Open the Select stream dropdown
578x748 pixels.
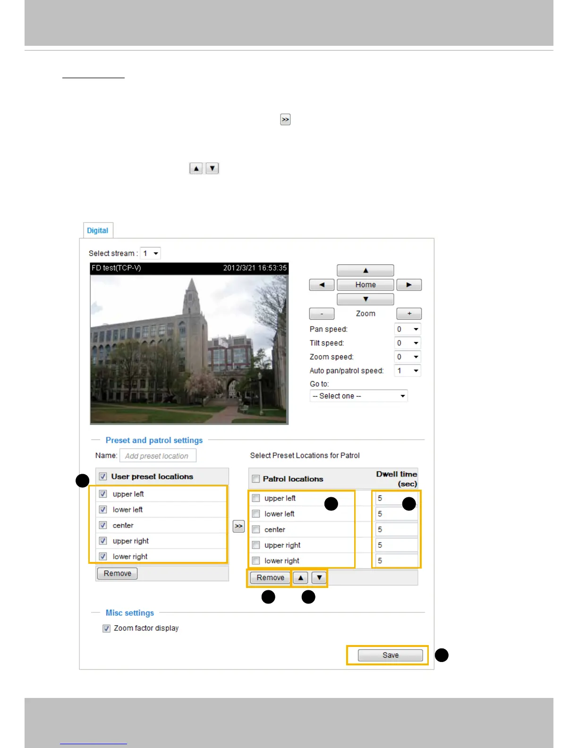coord(151,253)
